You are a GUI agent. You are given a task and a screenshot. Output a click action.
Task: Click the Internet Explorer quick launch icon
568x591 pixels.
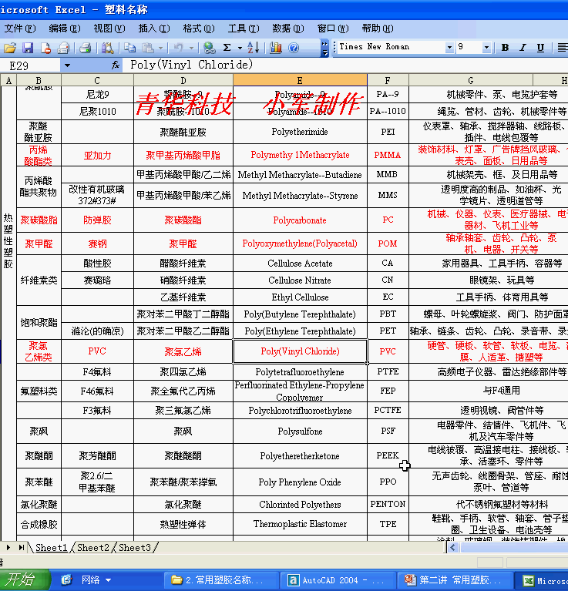pos(66,579)
